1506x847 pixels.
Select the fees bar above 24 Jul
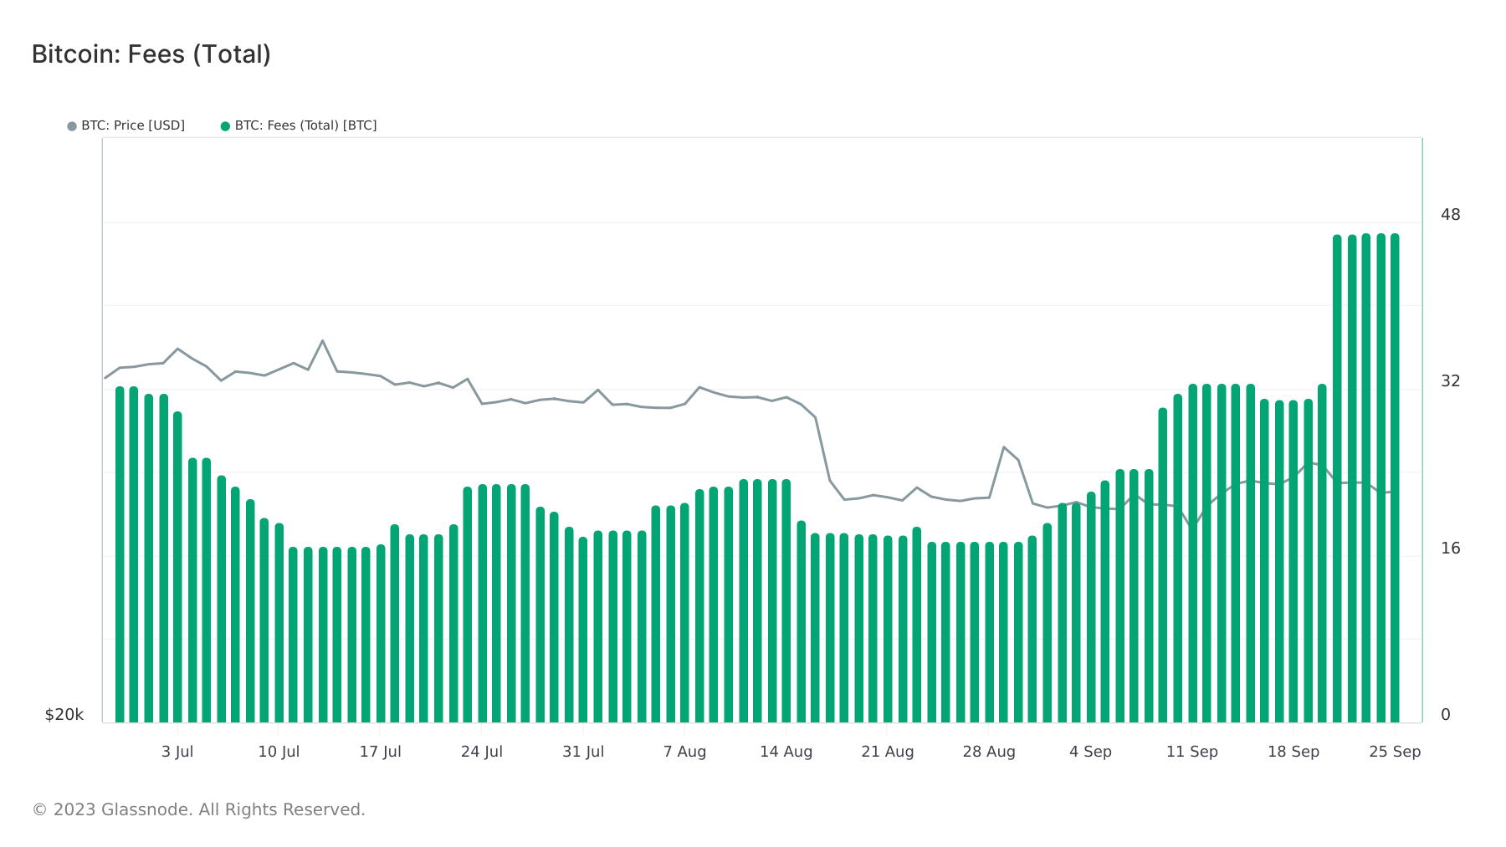click(x=482, y=604)
